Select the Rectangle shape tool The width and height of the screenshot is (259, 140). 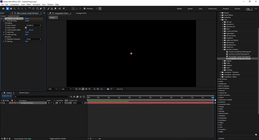click(x=37, y=8)
